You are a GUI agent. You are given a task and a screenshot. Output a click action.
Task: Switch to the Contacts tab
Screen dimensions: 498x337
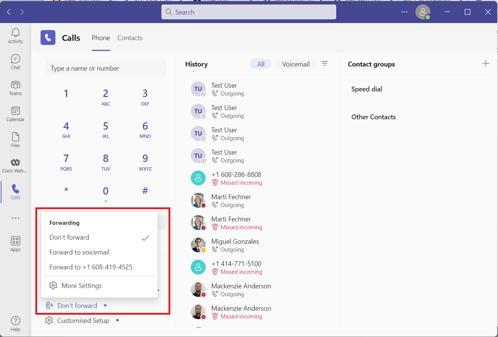[x=130, y=38]
